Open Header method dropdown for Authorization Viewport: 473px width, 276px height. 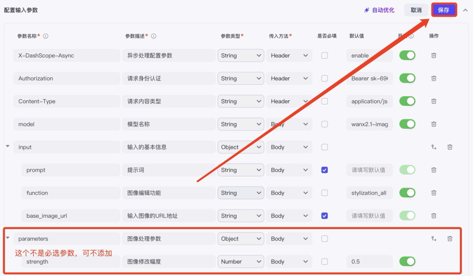(x=289, y=78)
